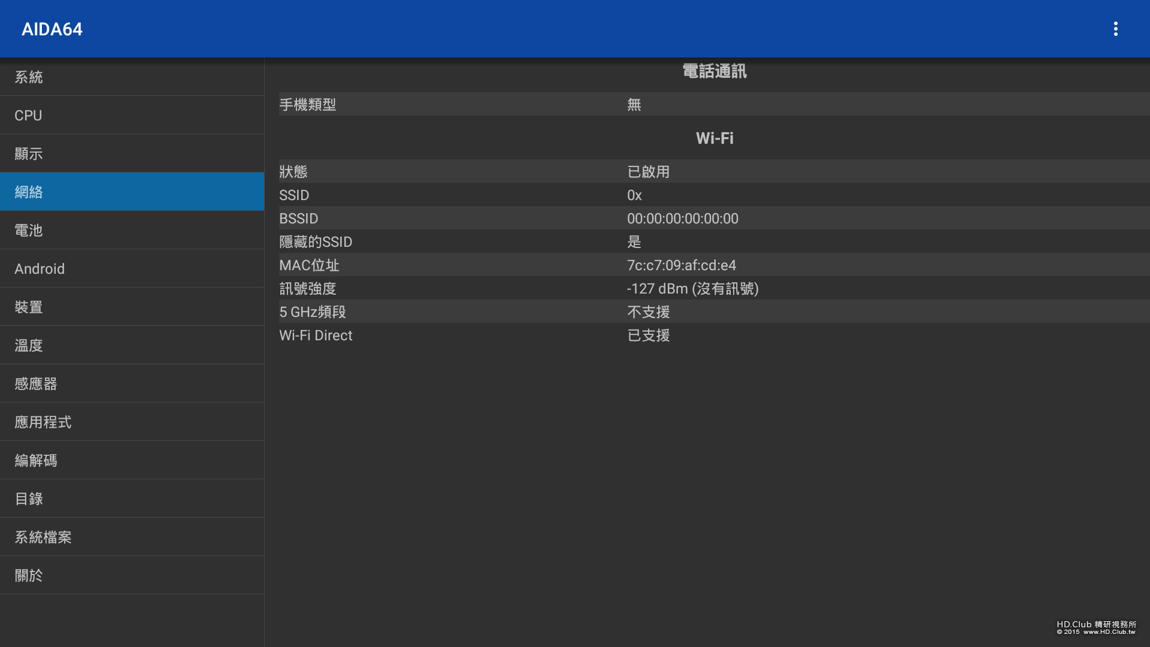The width and height of the screenshot is (1150, 647).
Task: Click the Wi-Fi section header
Action: pyautogui.click(x=715, y=138)
